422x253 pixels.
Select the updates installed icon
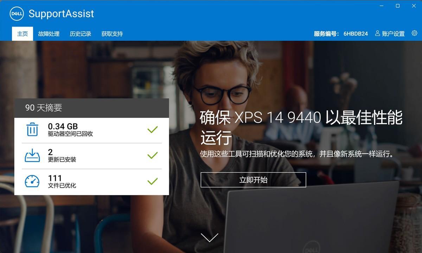click(32, 155)
